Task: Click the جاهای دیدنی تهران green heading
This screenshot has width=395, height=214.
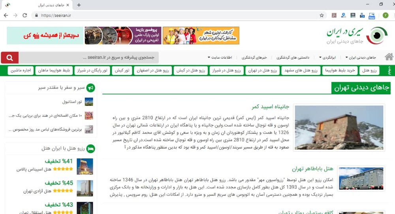Action: (361, 88)
